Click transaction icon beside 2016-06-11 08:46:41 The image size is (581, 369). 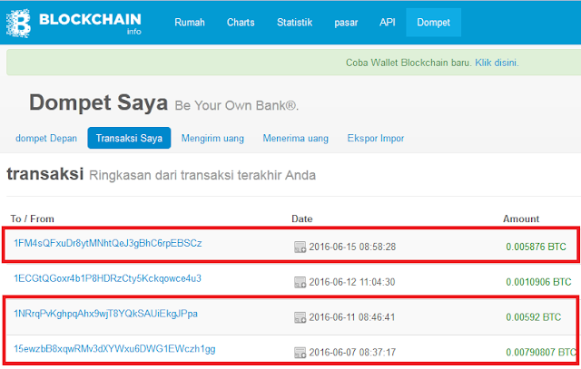tap(300, 317)
